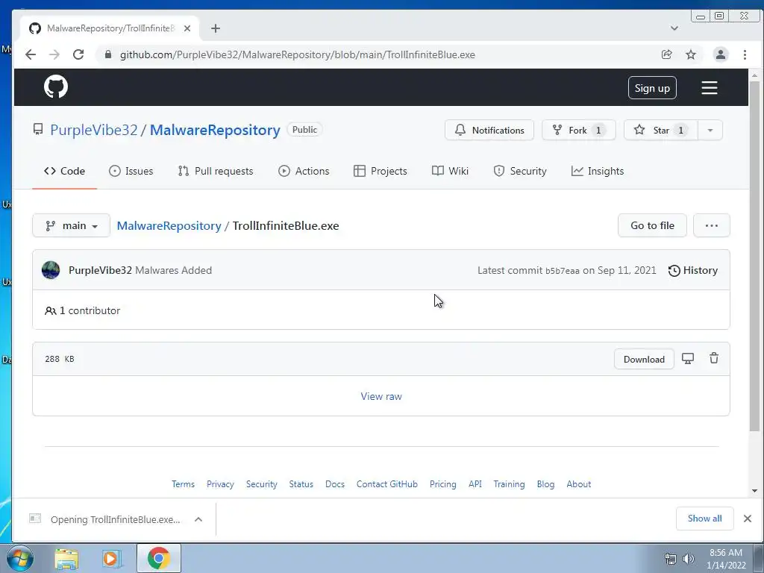Bookmark this page with star icon
764x573 pixels.
click(690, 54)
